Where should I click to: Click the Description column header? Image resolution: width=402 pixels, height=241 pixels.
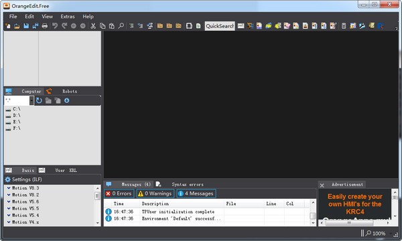point(155,204)
